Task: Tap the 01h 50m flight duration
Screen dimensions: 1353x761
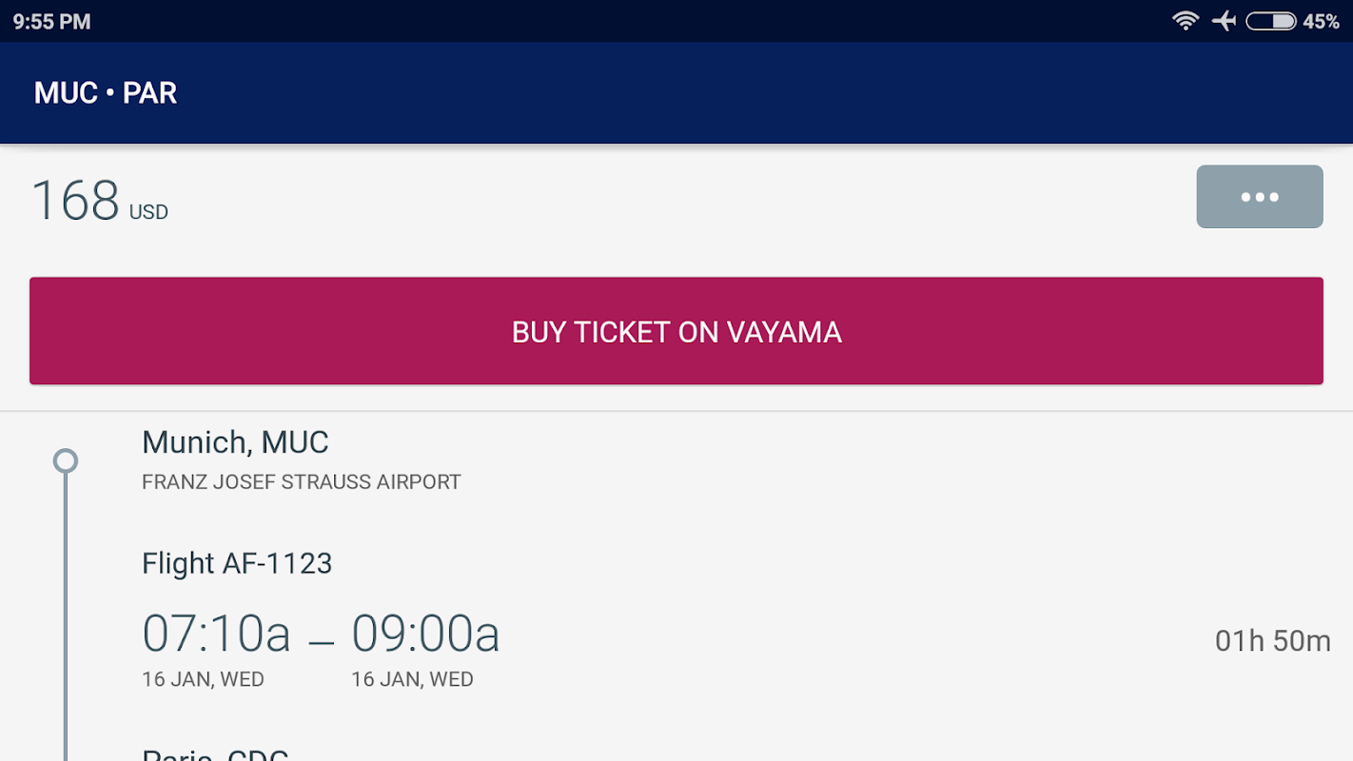Action: (x=1272, y=641)
